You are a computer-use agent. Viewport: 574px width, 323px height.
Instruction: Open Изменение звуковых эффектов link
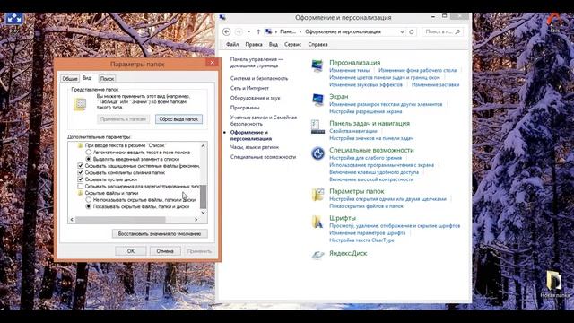(366, 84)
